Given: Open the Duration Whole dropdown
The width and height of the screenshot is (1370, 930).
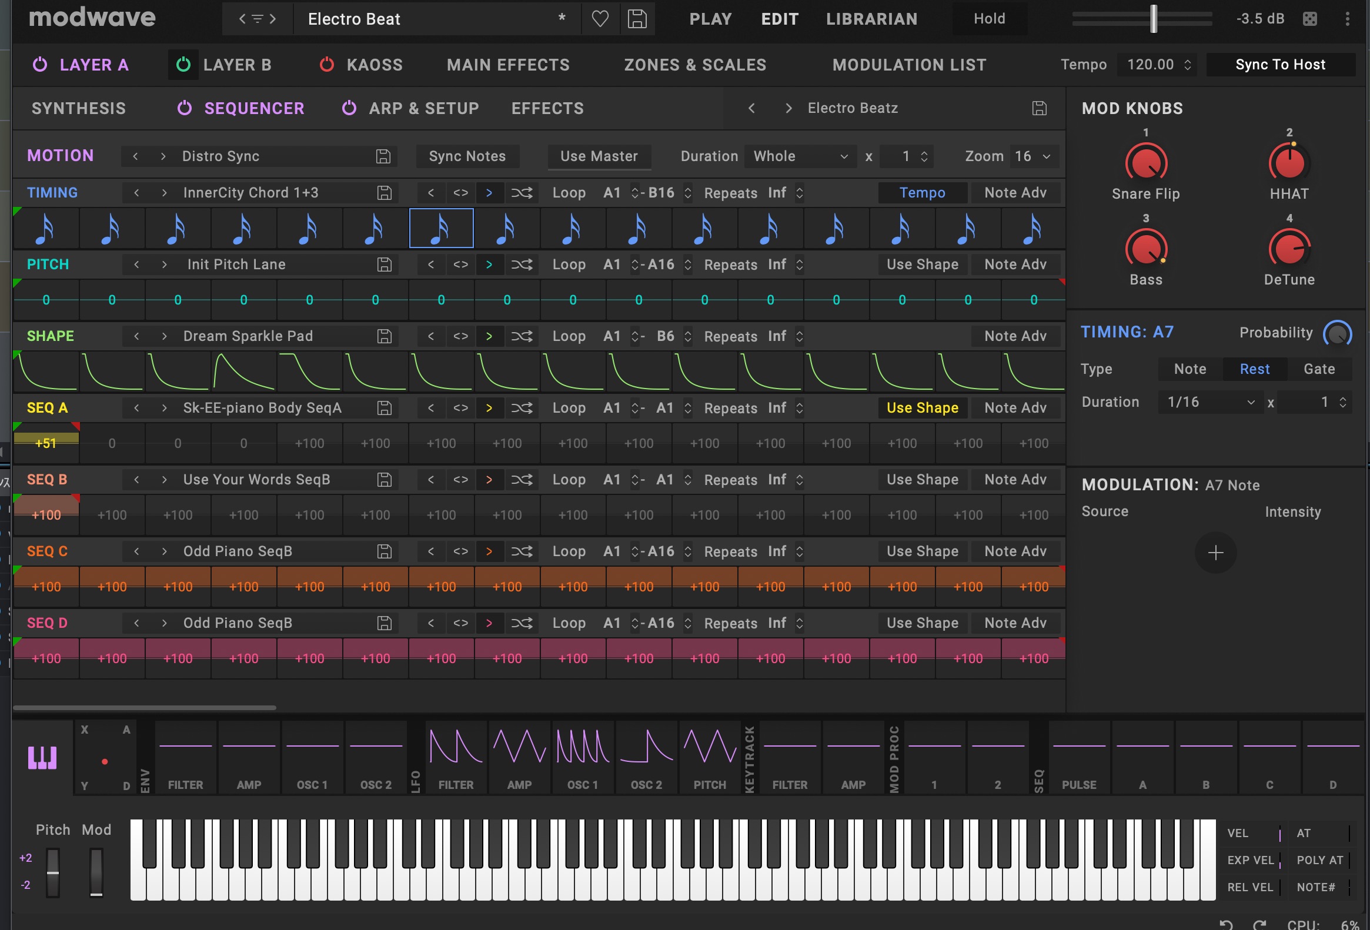Looking at the screenshot, I should [x=800, y=156].
